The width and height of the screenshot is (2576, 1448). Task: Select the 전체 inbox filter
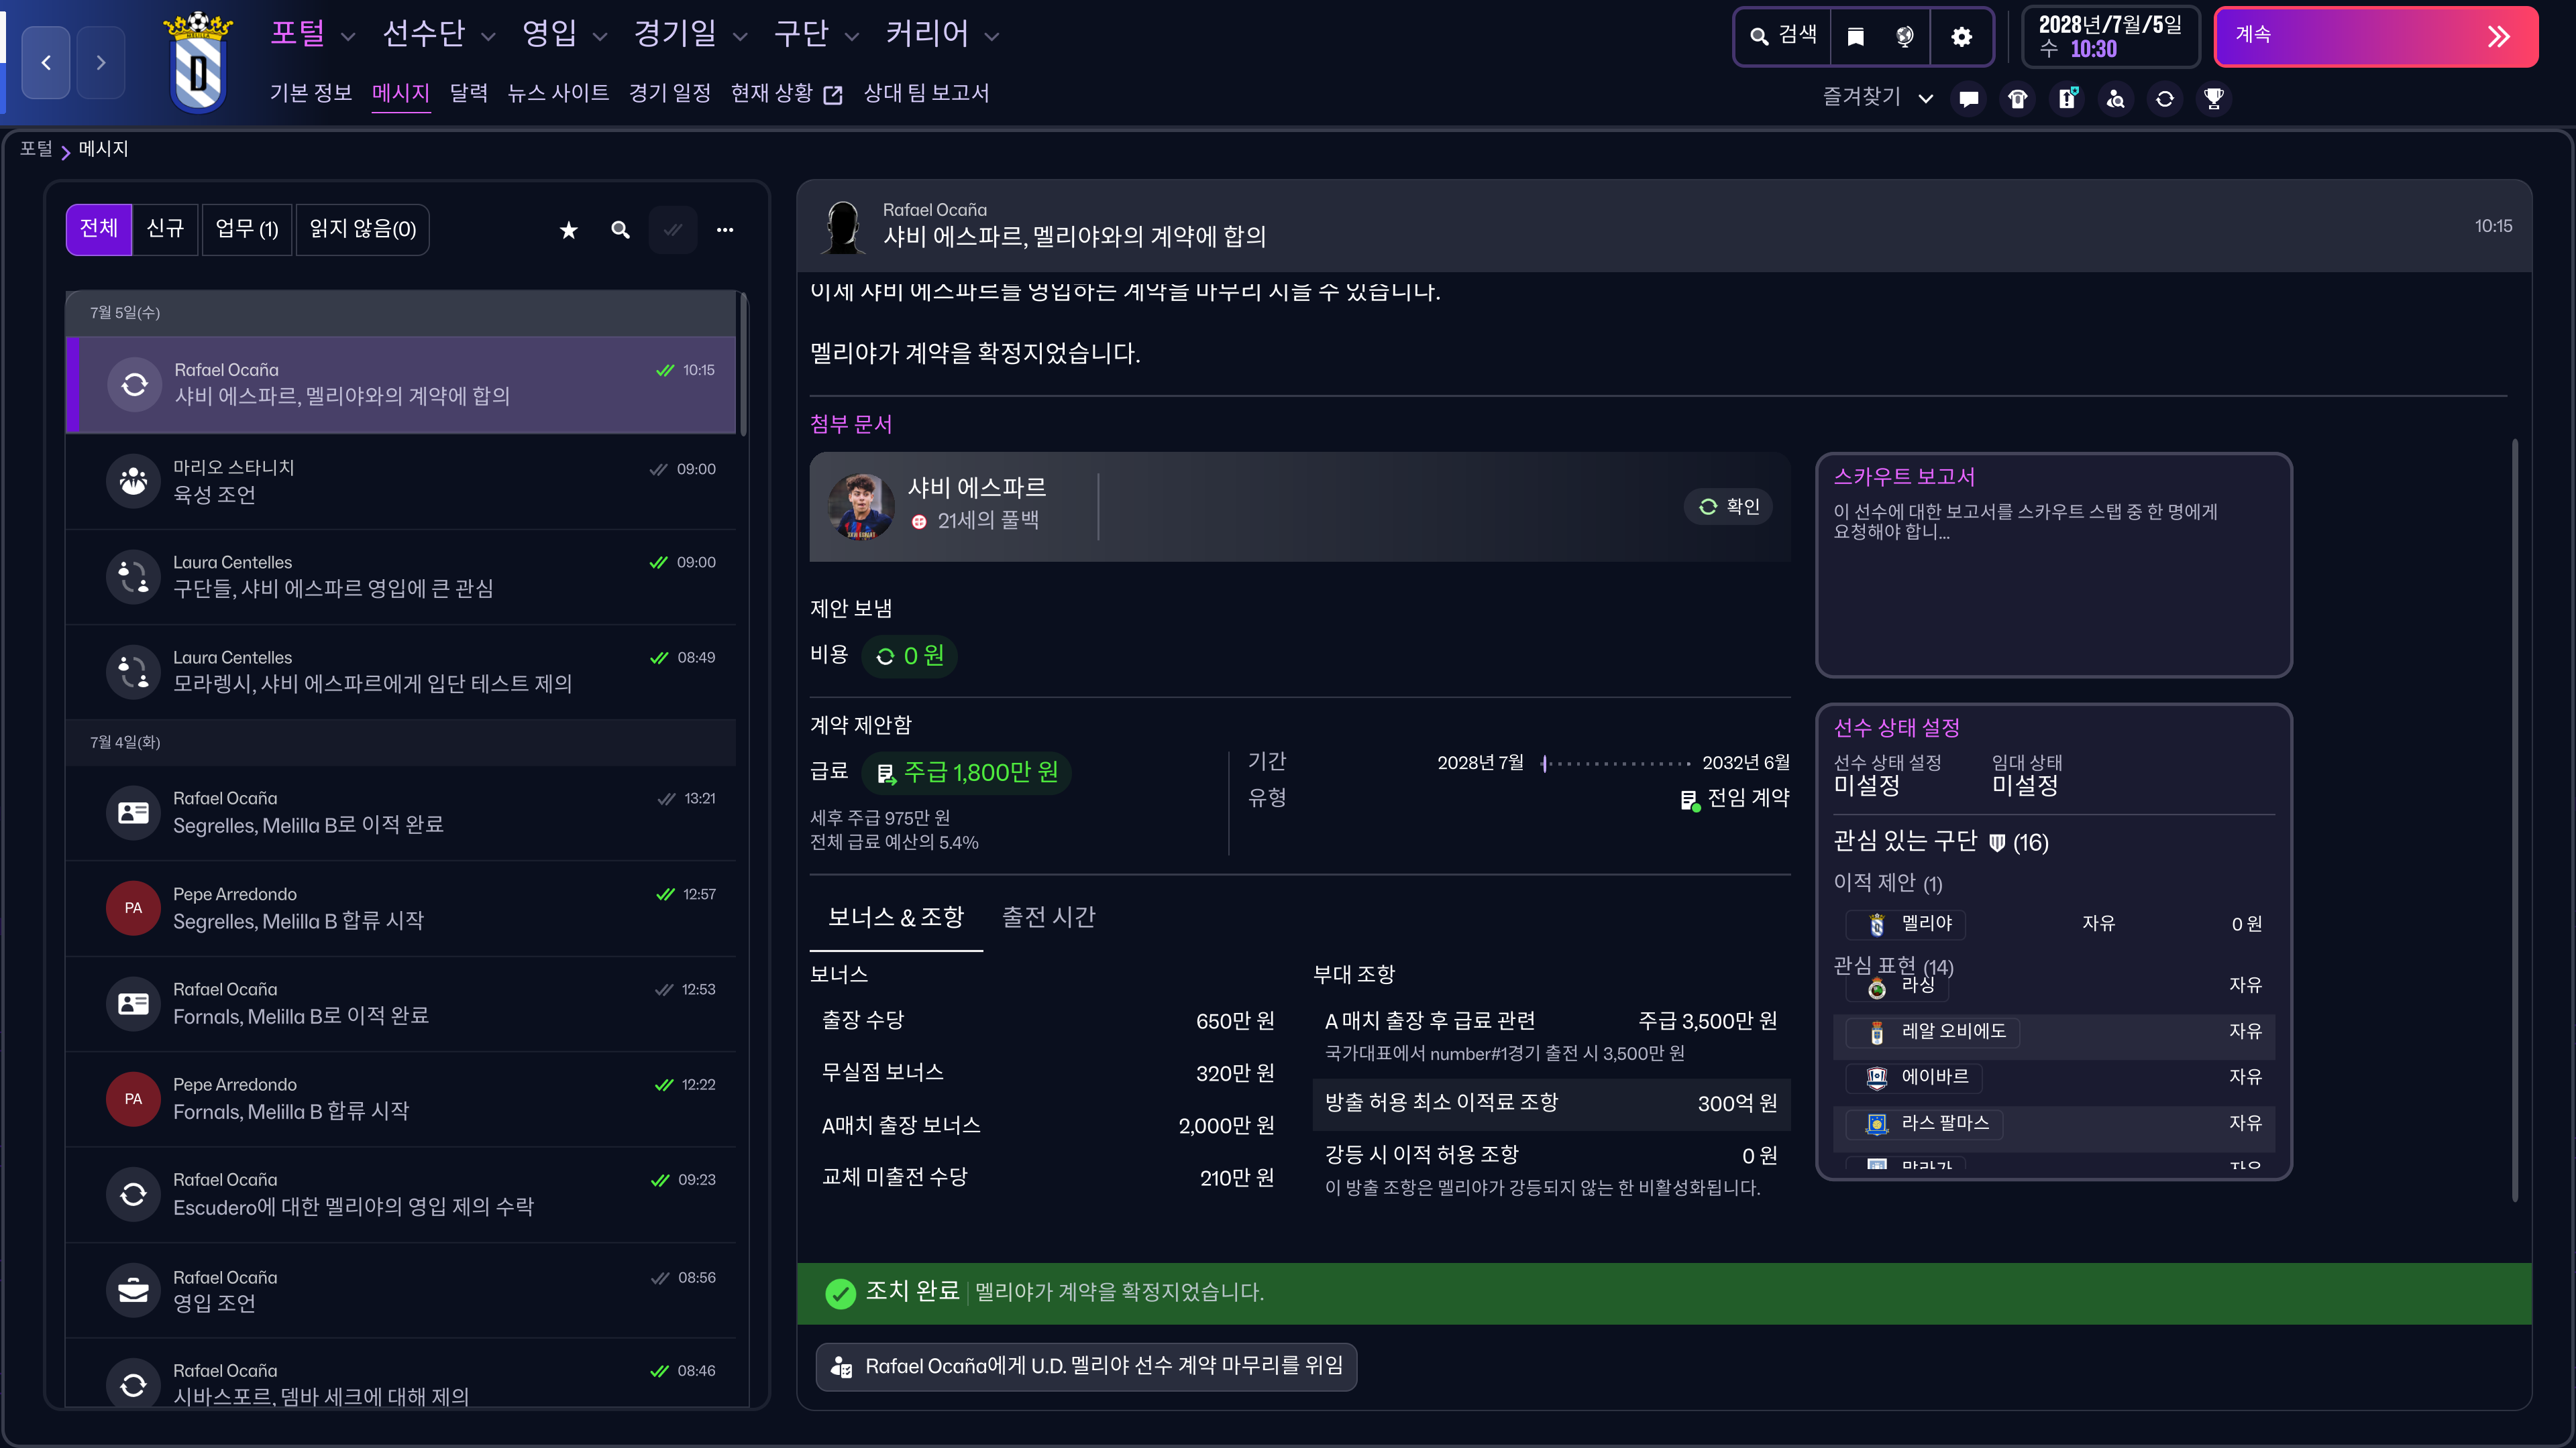(98, 229)
